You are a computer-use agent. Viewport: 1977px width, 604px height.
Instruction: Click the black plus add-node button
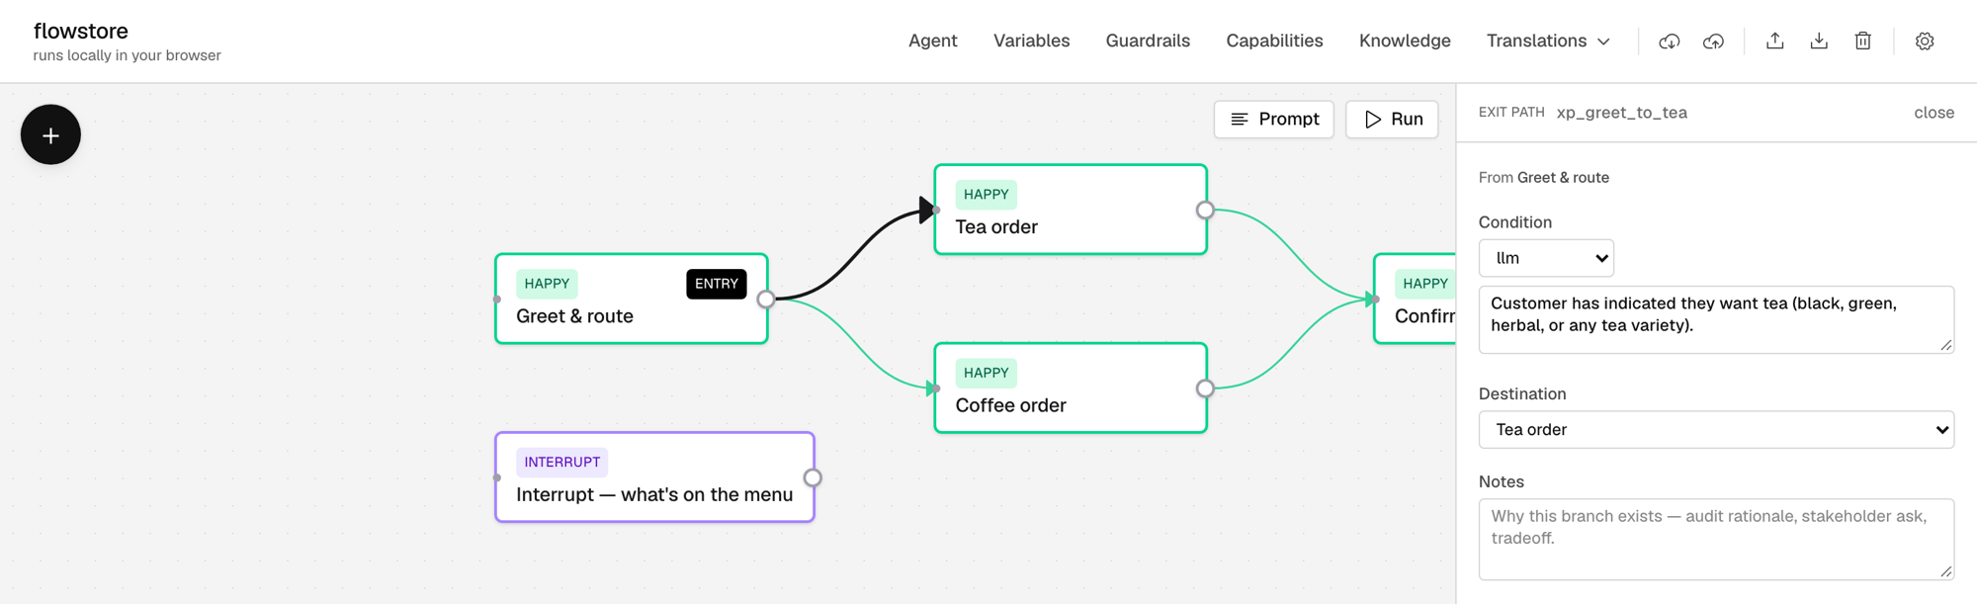tap(50, 134)
